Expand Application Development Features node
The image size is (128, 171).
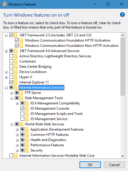17,130
